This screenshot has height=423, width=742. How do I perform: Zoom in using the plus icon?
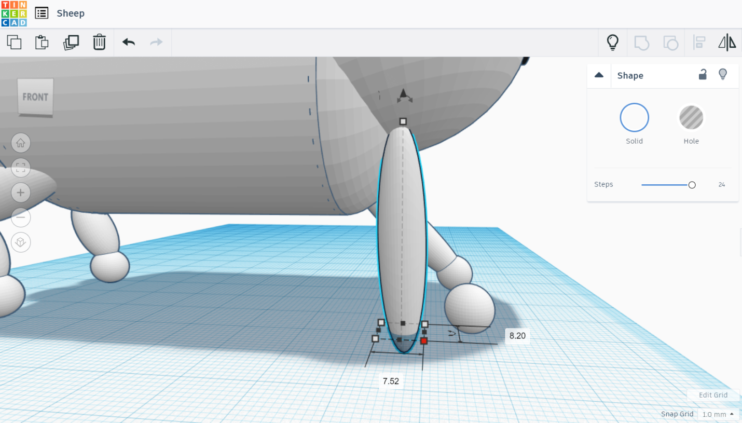[x=21, y=193]
